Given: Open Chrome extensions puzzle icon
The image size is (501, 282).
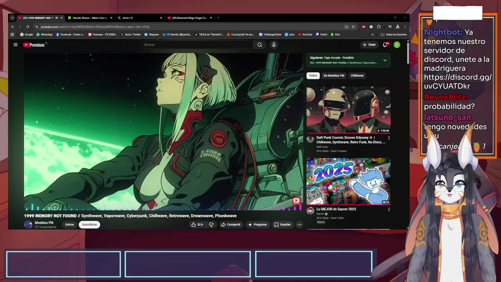Looking at the screenshot, I should point(378,27).
